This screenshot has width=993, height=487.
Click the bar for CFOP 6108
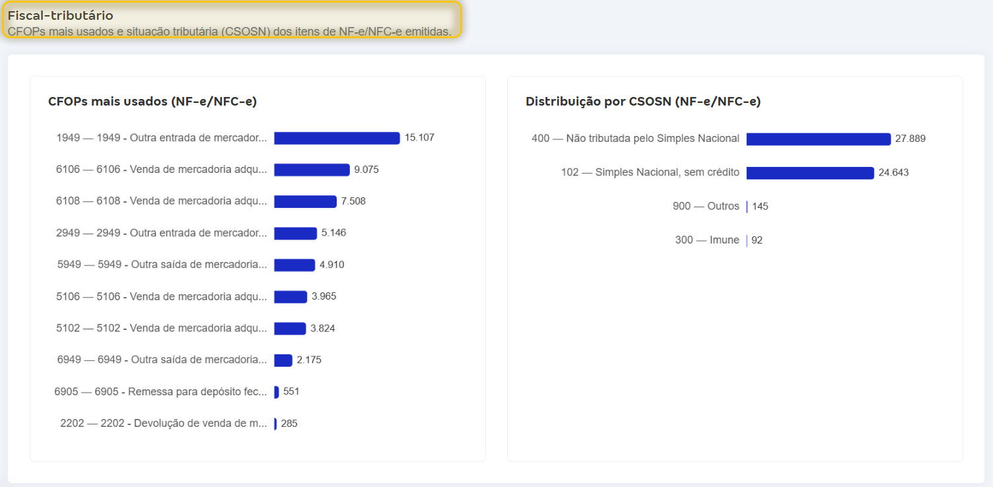[305, 201]
